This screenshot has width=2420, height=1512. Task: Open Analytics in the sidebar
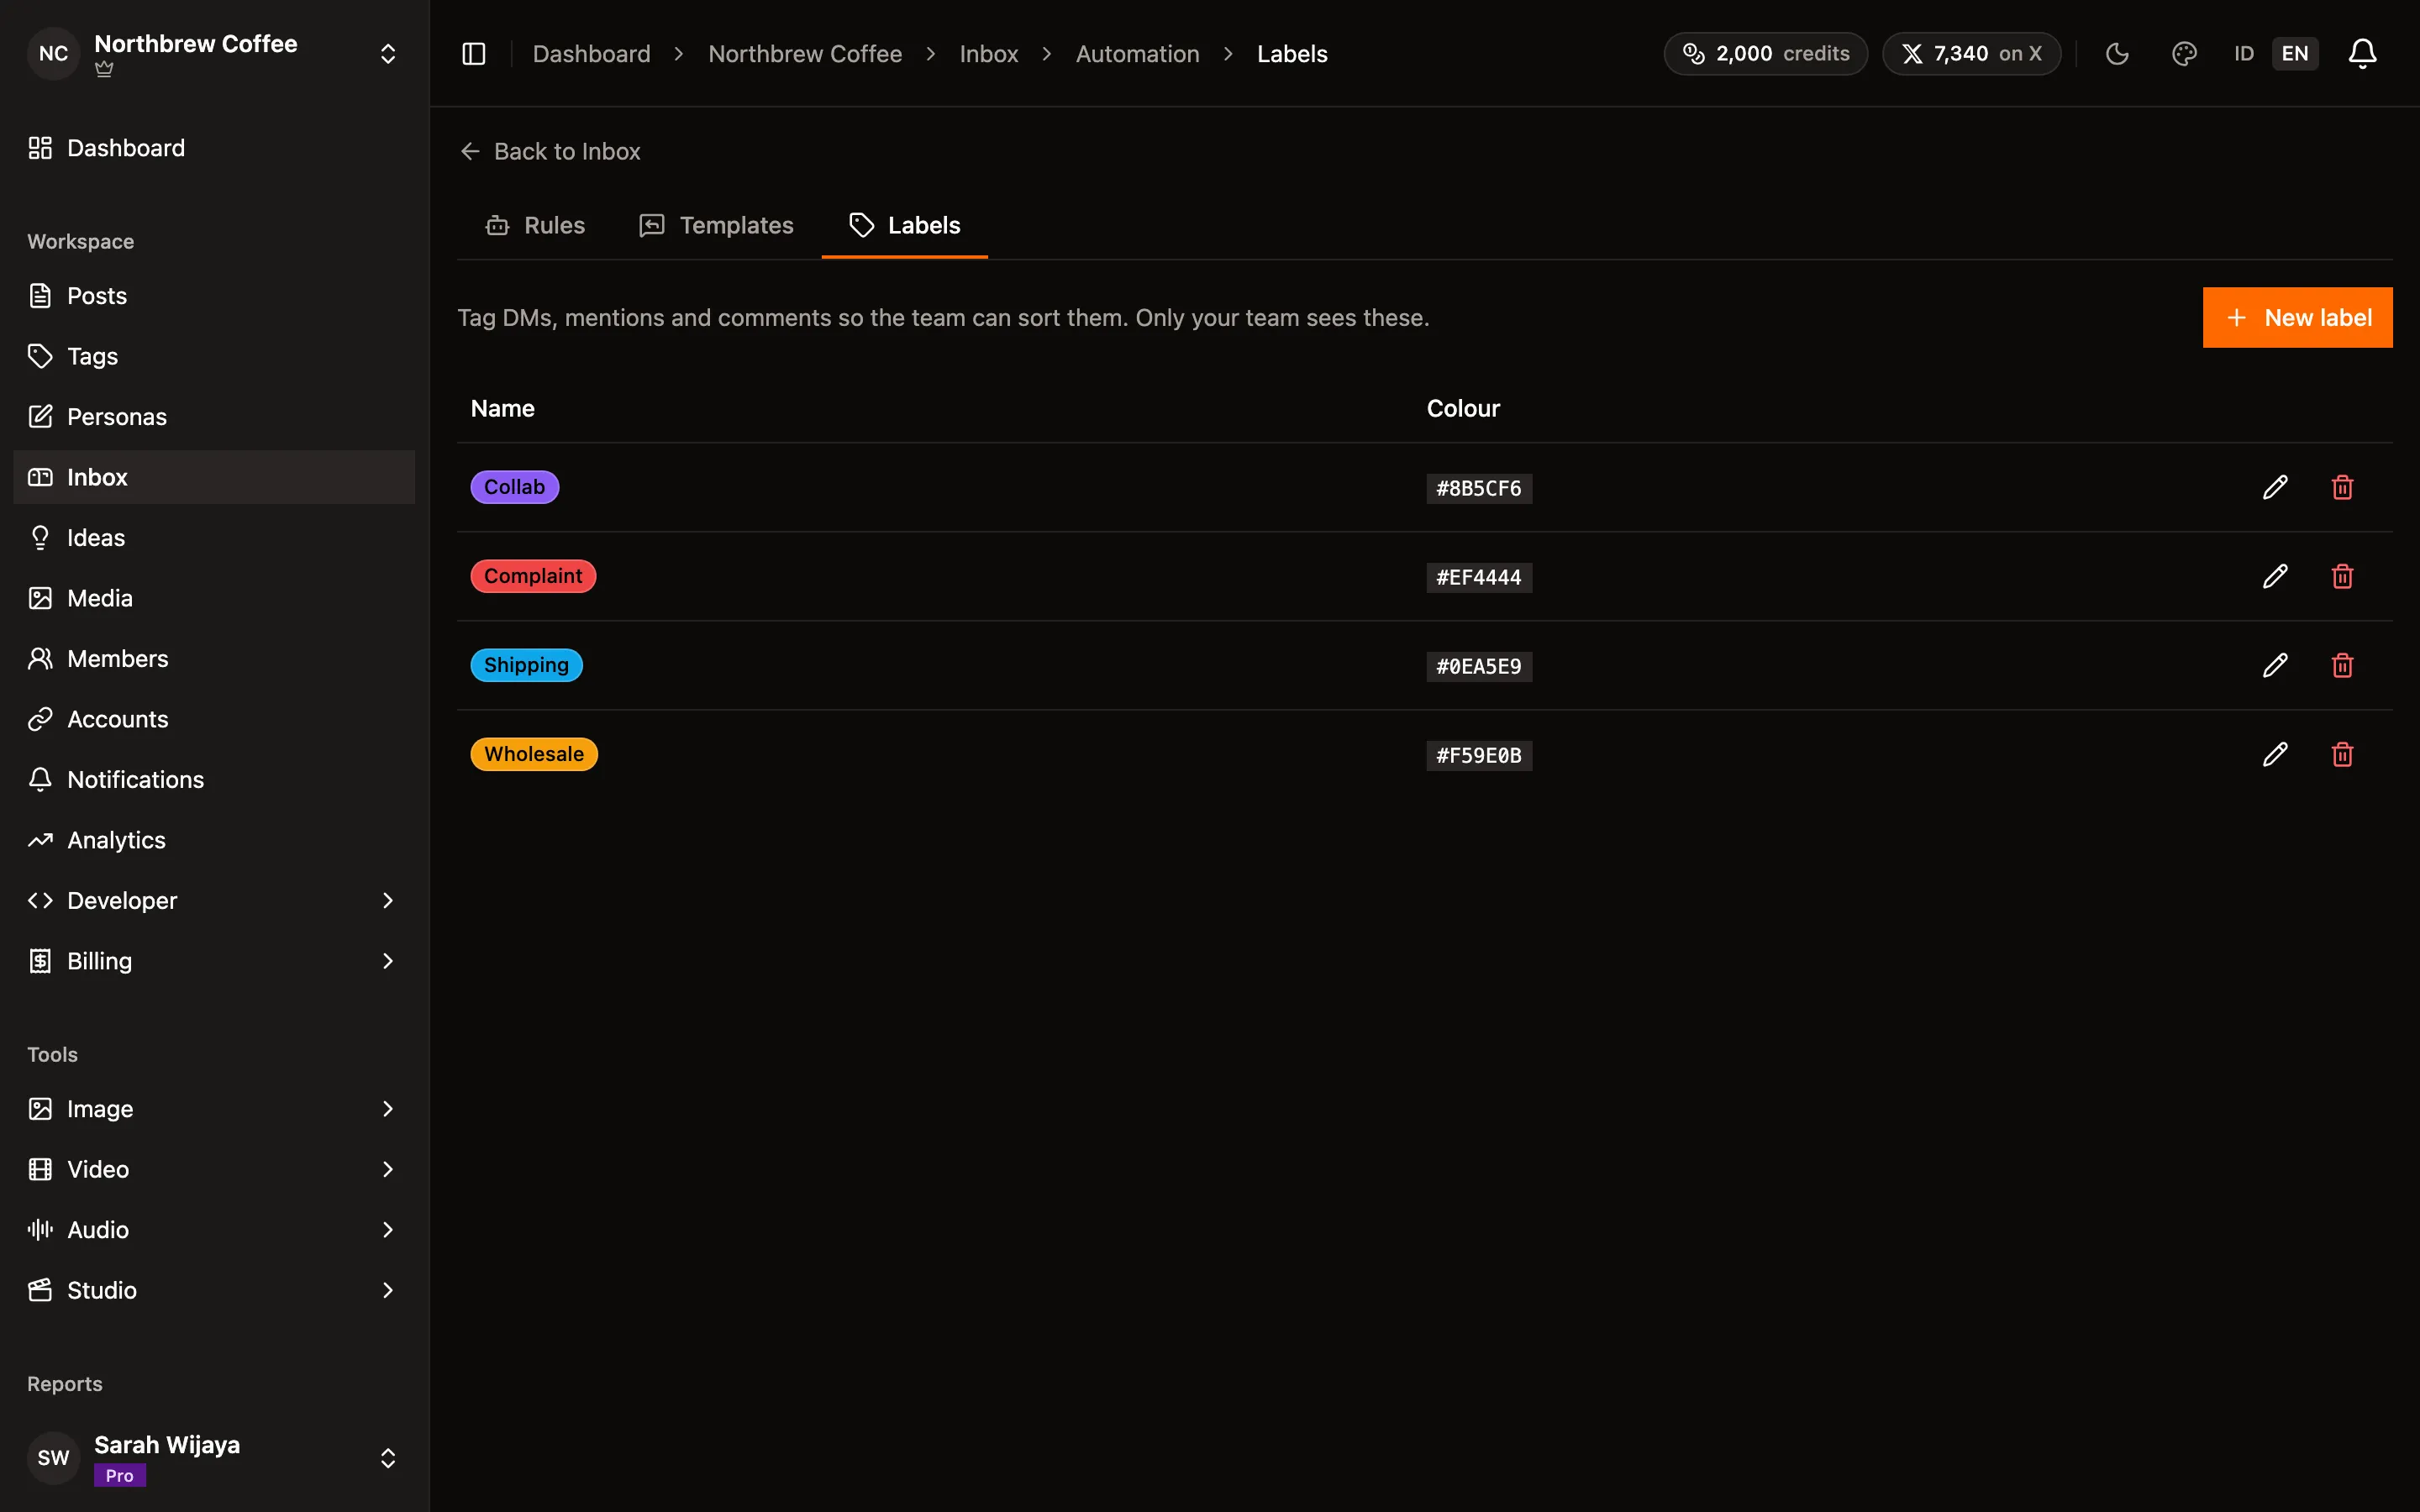coord(214,840)
